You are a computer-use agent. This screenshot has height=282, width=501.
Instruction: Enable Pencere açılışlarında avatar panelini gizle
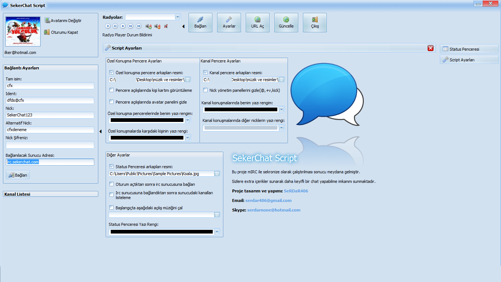[x=111, y=102]
